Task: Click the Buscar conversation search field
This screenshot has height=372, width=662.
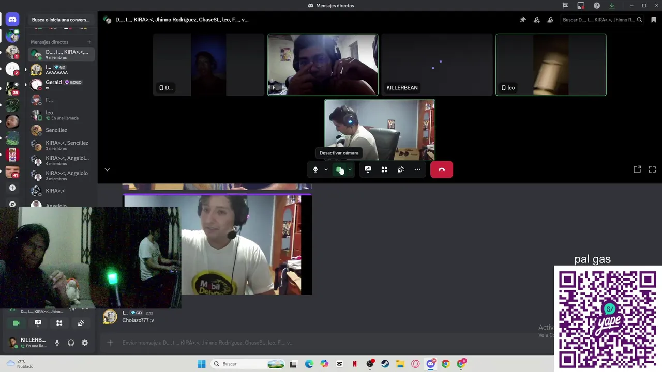Action: tap(603, 20)
